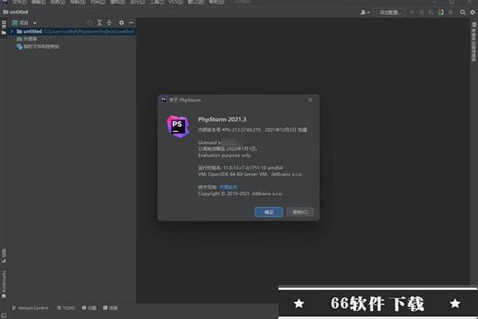The image size is (478, 319).
Task: Click Expand All icon in project panel
Action: coord(100,23)
